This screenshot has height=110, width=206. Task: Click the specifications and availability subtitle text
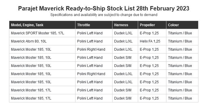(104, 15)
